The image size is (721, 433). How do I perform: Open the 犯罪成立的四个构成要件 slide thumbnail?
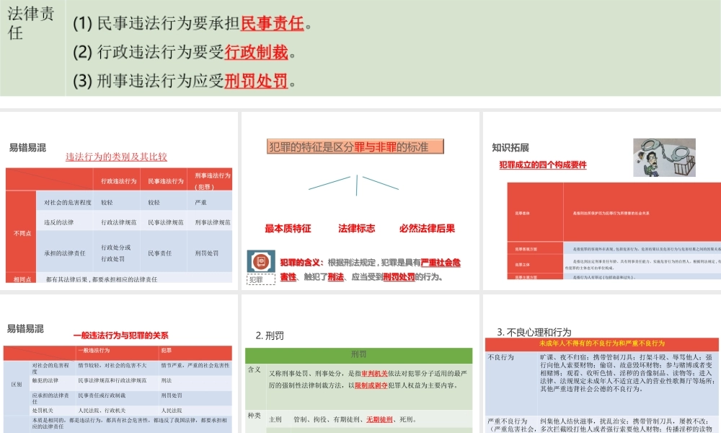(602, 201)
